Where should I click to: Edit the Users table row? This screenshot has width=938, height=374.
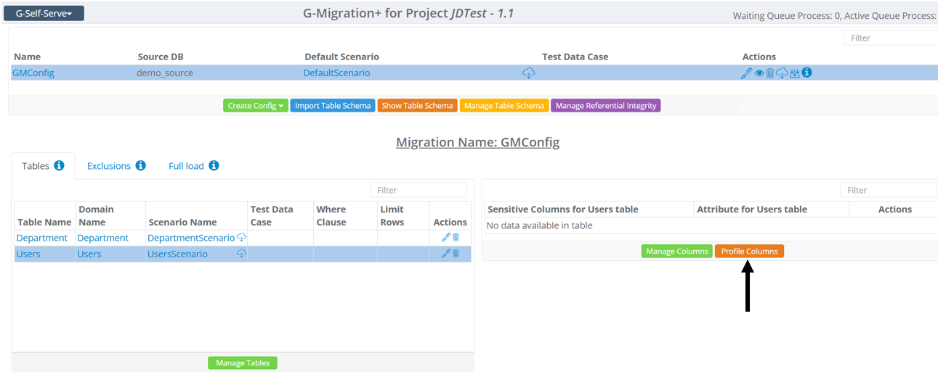[x=446, y=254]
